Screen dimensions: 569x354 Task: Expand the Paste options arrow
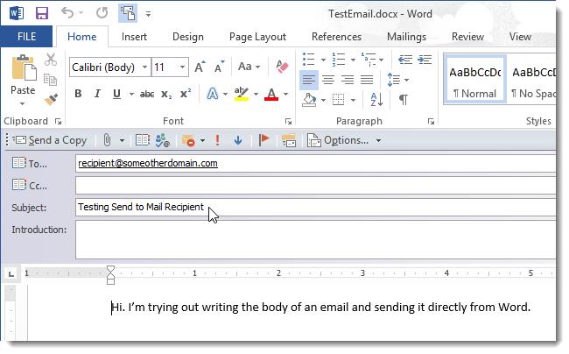(x=23, y=104)
